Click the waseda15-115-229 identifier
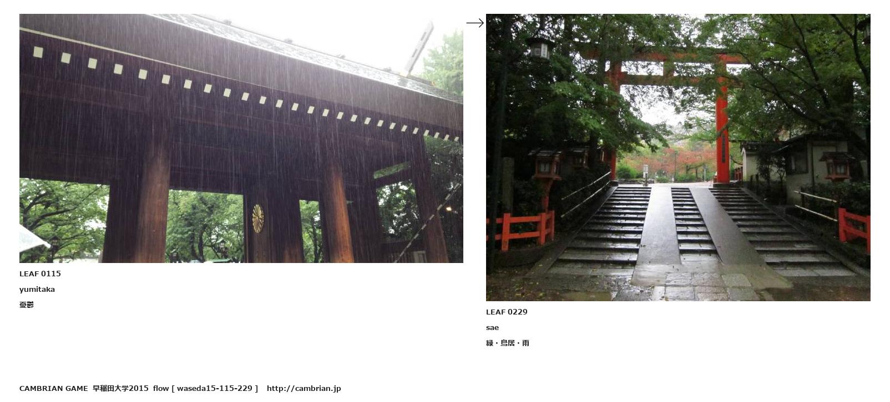 click(214, 388)
